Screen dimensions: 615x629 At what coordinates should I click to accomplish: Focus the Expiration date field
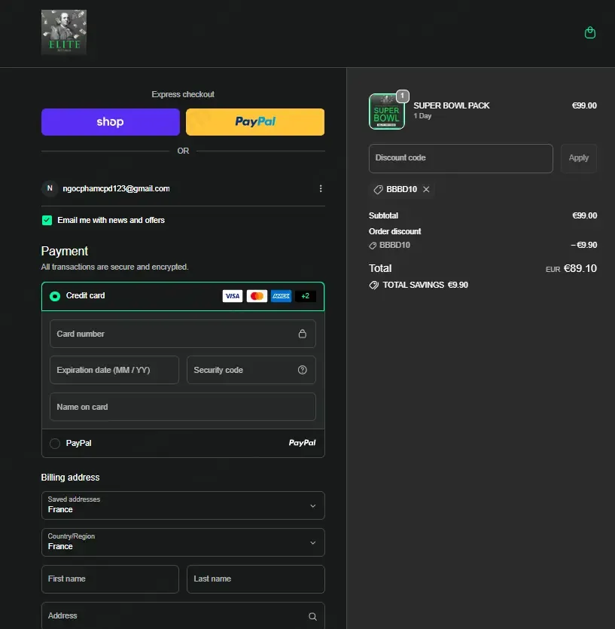click(x=114, y=370)
